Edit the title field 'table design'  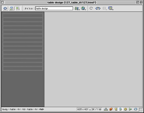(x=54, y=8)
